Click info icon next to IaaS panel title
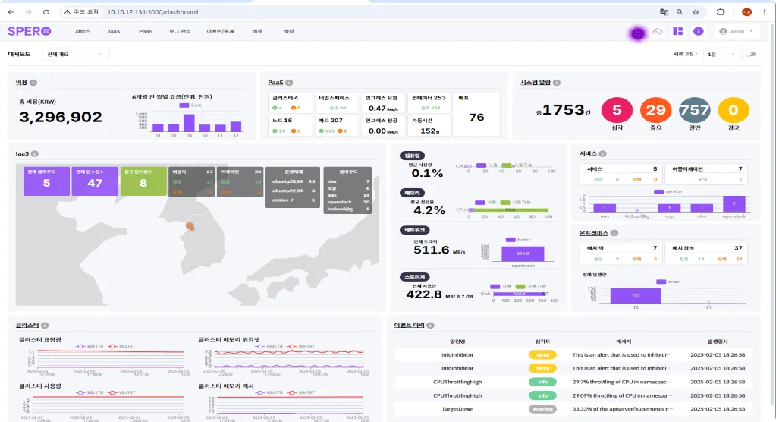This screenshot has height=422, width=776. point(35,154)
